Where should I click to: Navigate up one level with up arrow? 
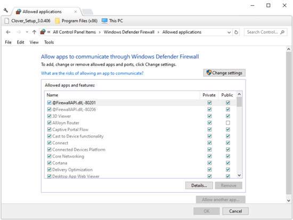click(x=34, y=32)
